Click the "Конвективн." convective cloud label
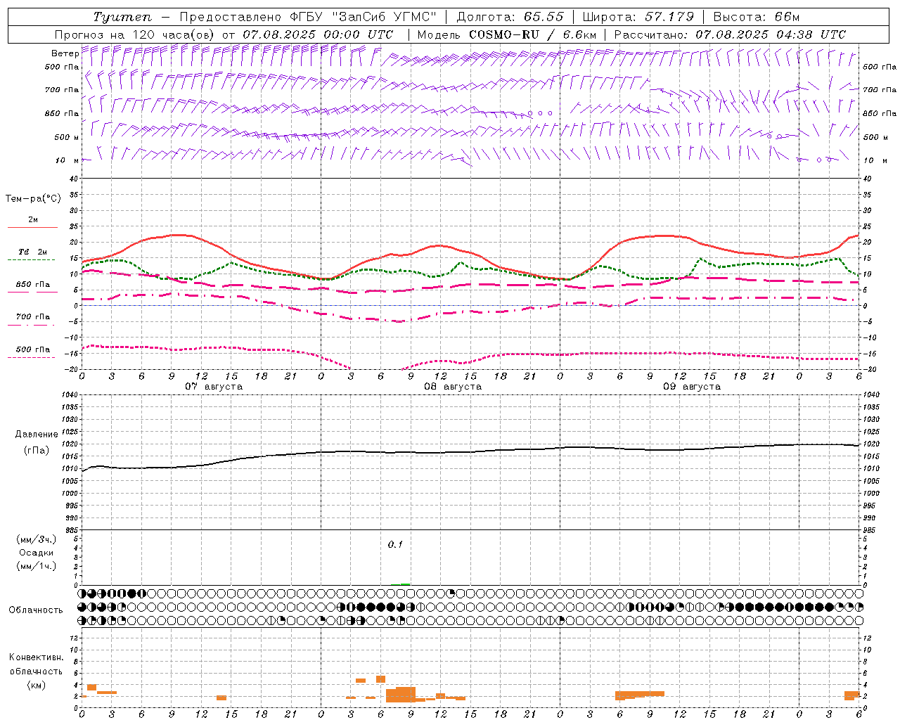The image size is (900, 720). (x=36, y=657)
